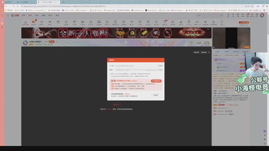Open the pulse monitor icon in the streamer toolbar
Image resolution: width=269 pixels, height=151 pixels.
click(50, 22)
